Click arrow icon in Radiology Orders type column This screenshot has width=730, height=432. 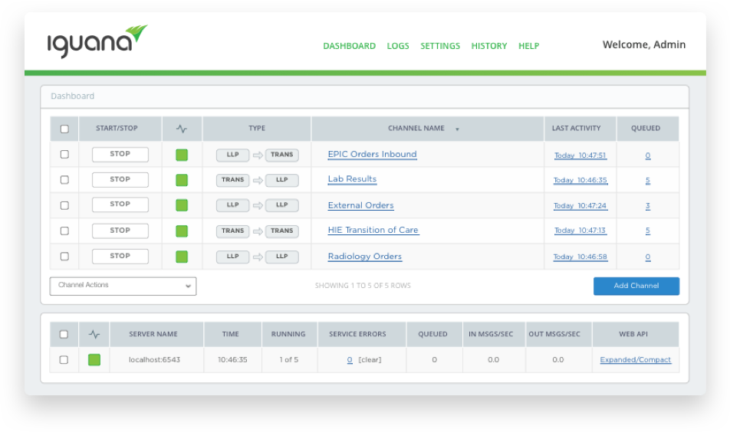(258, 257)
